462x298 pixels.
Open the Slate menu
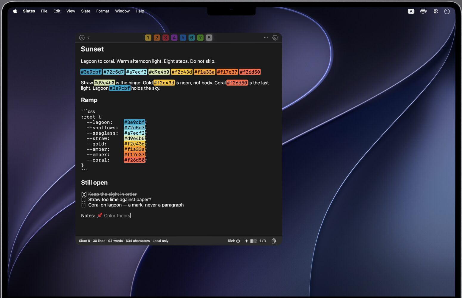click(x=86, y=11)
